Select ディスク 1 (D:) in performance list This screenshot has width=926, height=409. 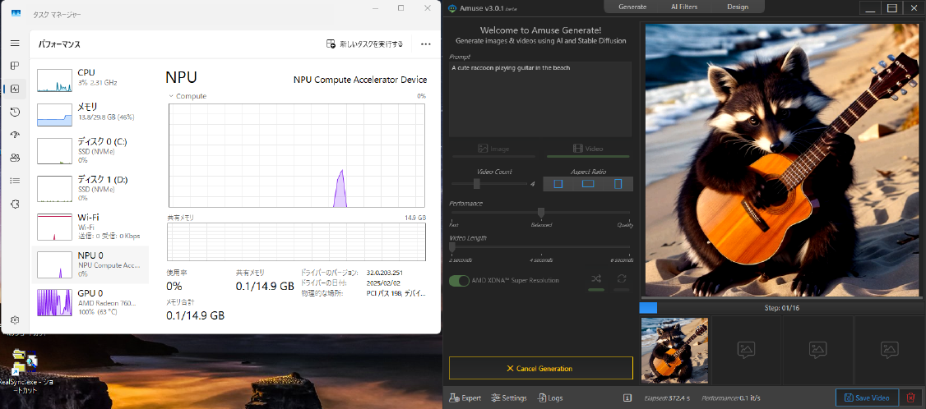pyautogui.click(x=90, y=188)
